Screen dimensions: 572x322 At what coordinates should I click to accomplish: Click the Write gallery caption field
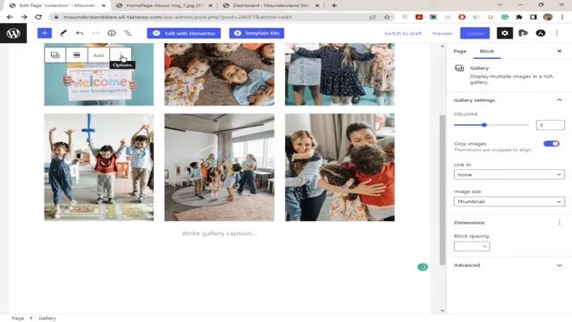[x=219, y=233]
